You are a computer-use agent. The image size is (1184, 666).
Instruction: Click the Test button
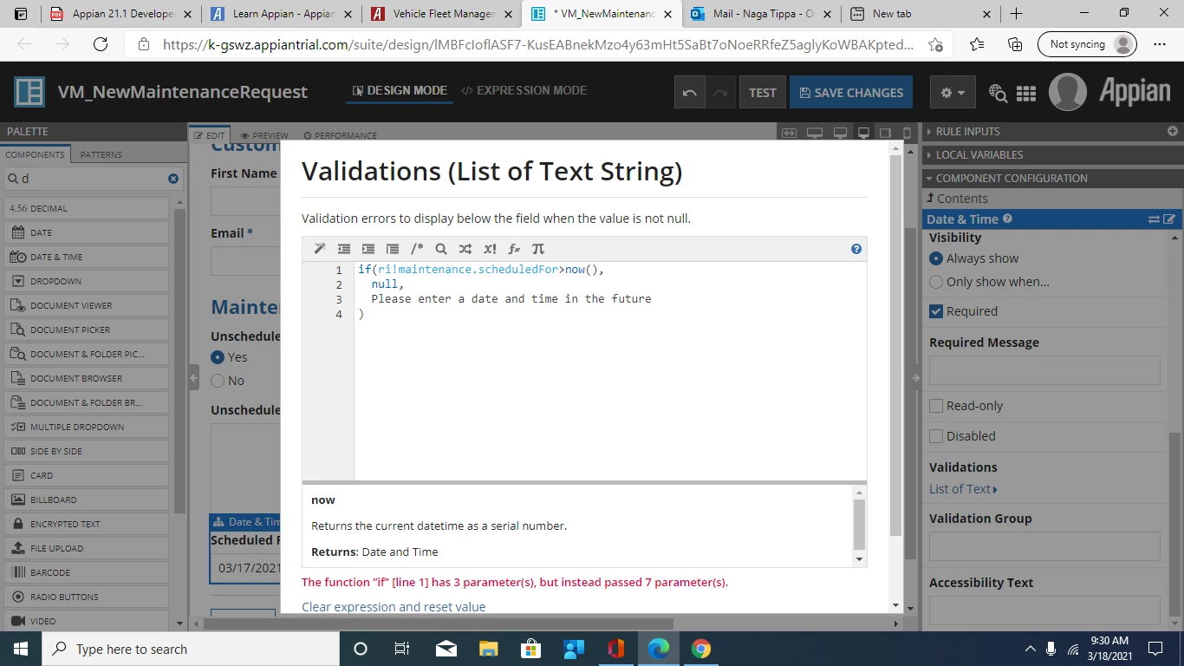tap(763, 93)
